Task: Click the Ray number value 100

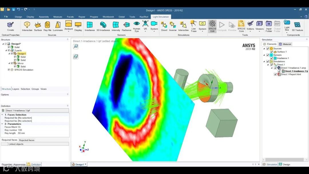Action: point(20,130)
